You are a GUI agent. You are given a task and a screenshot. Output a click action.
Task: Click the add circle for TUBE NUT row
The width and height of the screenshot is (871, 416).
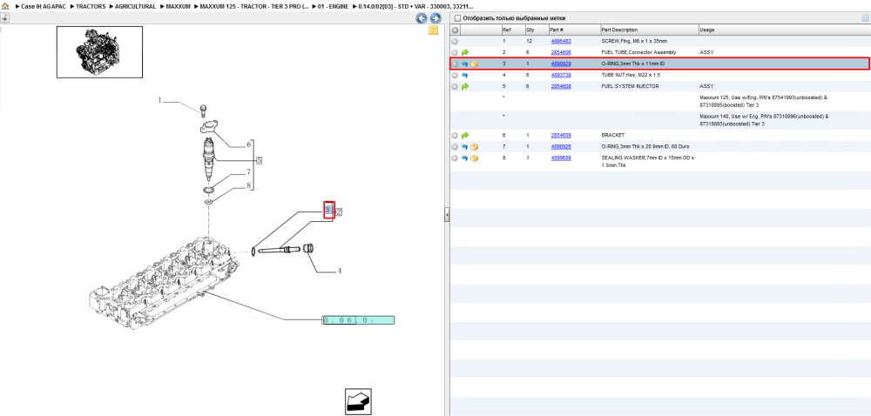(455, 75)
